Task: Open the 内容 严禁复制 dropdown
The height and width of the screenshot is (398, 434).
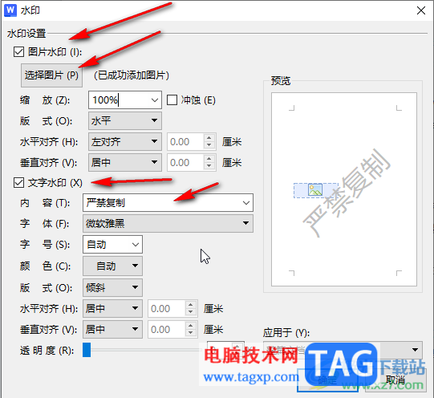Action: point(245,203)
